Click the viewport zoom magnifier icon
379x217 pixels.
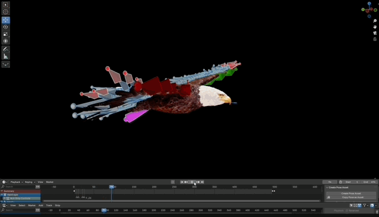point(375,21)
